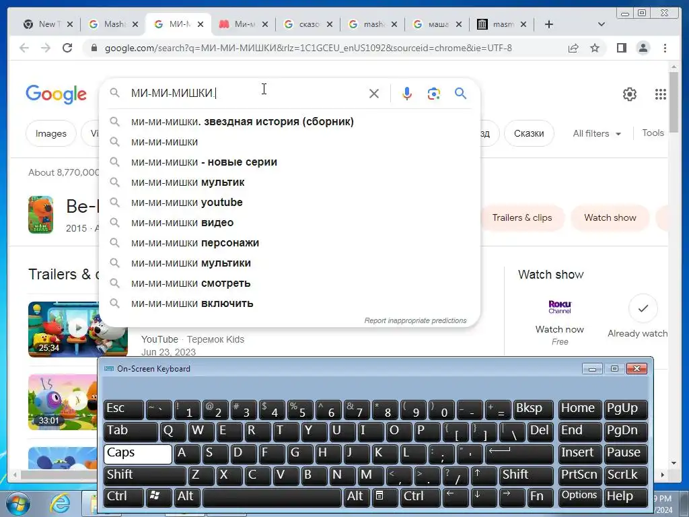This screenshot has height=517, width=689.
Task: Reload the current page
Action: tap(67, 48)
